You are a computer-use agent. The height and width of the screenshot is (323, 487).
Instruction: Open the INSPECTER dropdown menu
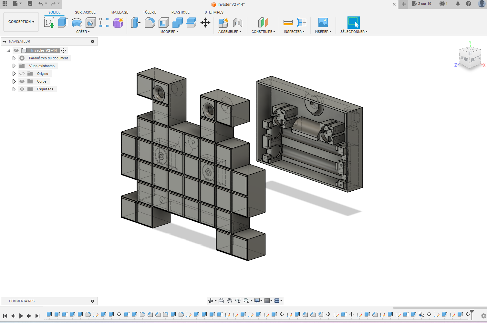tap(294, 32)
